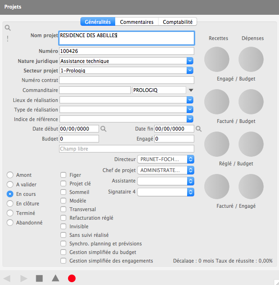Click the Dépenses Réglé / Budget gauge
Viewport: 279px width, 285px height.
click(x=251, y=144)
